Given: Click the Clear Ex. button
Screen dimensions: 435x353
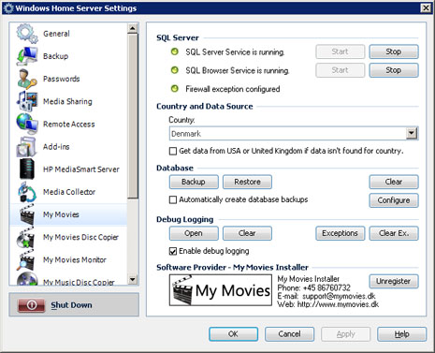Looking at the screenshot, I should (394, 233).
